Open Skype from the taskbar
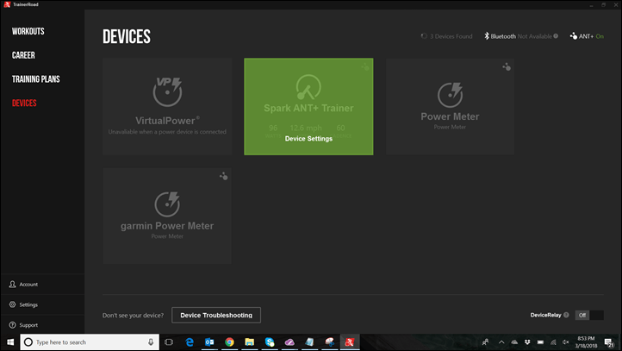 pos(270,342)
